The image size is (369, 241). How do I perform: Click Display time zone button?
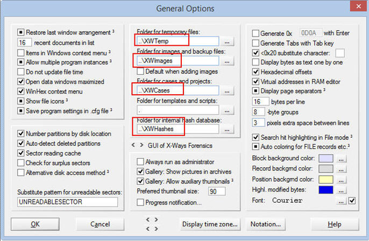pyautogui.click(x=210, y=224)
